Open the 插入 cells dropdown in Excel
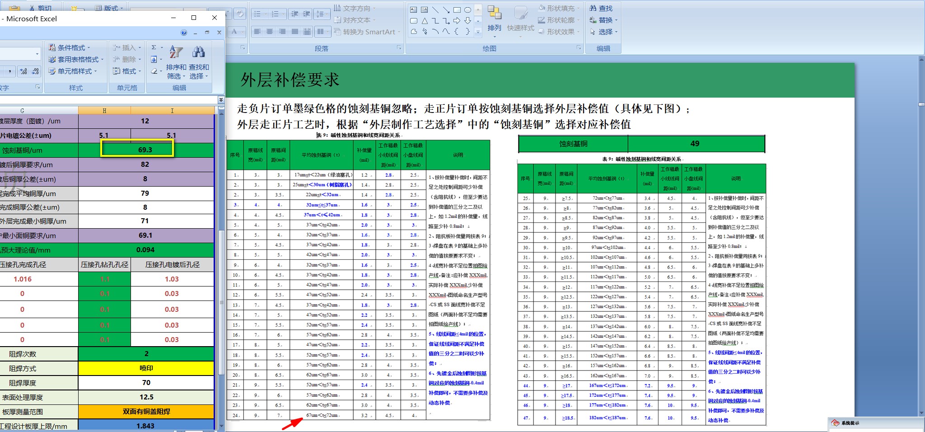This screenshot has height=432, width=925. click(127, 47)
